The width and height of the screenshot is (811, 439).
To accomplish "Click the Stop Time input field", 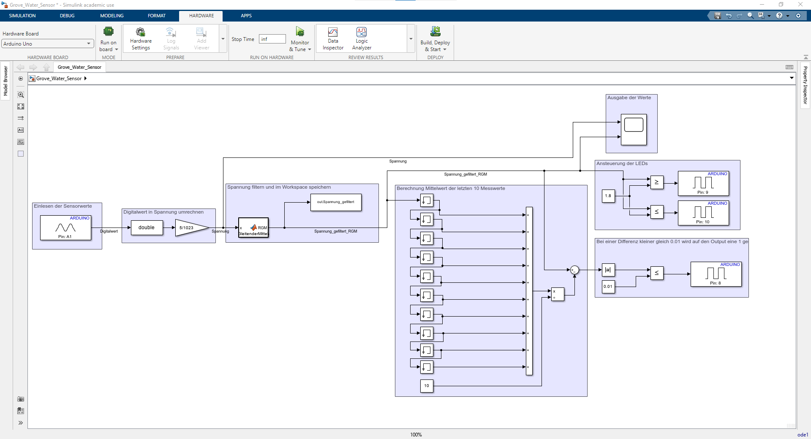I will [x=272, y=39].
